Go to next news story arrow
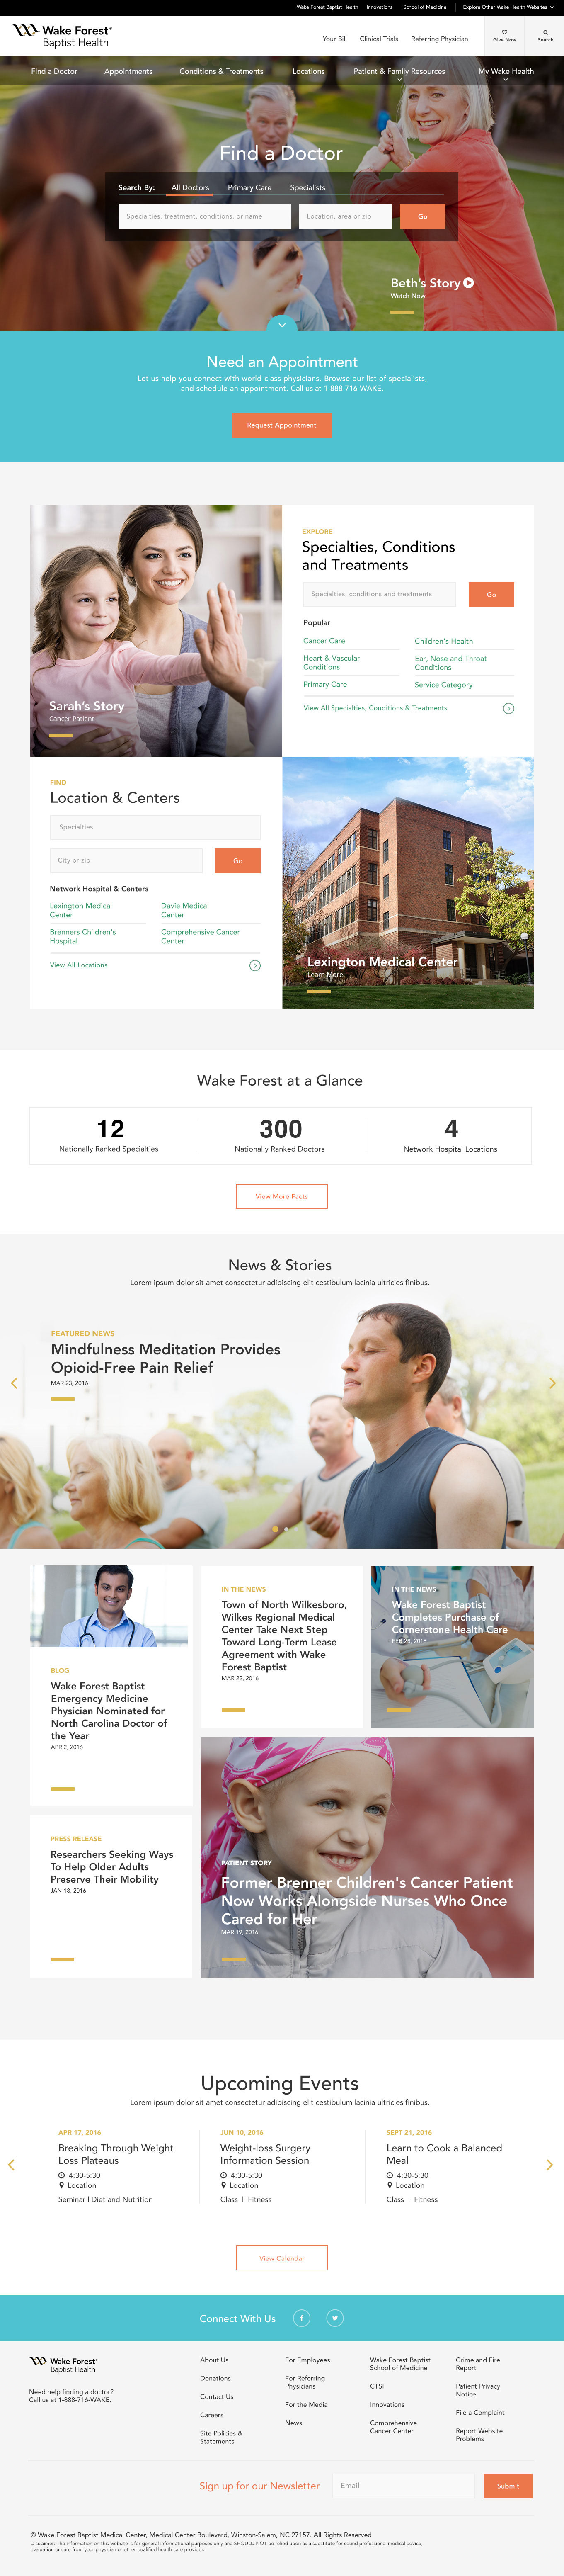Viewport: 564px width, 2576px height. [551, 1383]
